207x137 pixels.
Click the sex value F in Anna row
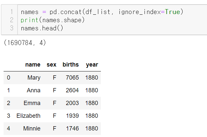coord(55,90)
